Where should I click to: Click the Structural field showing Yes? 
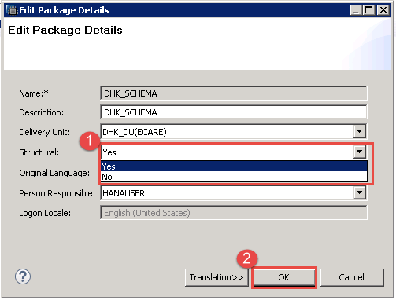point(227,152)
